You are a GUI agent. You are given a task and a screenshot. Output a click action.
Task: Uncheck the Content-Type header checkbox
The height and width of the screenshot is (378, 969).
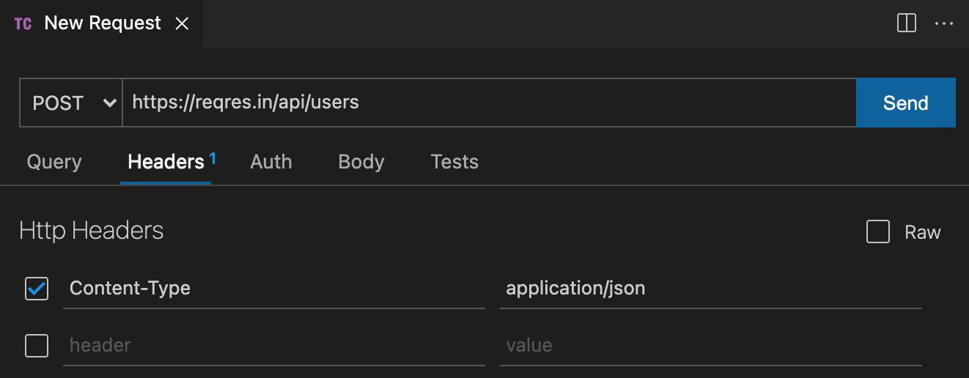[37, 289]
